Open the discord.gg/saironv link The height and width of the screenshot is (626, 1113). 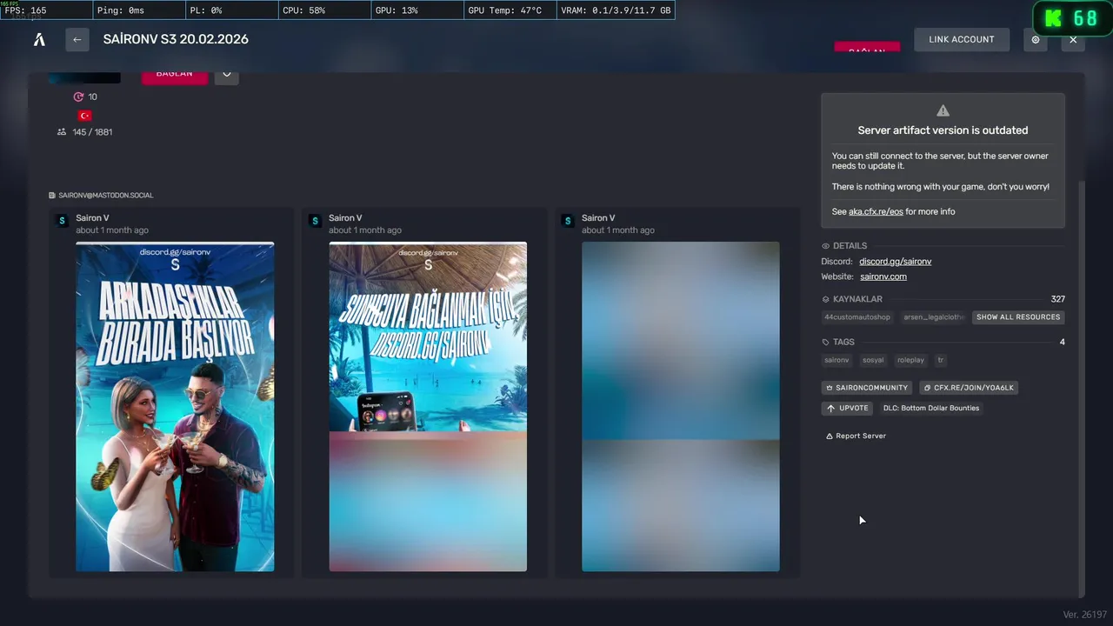click(896, 262)
